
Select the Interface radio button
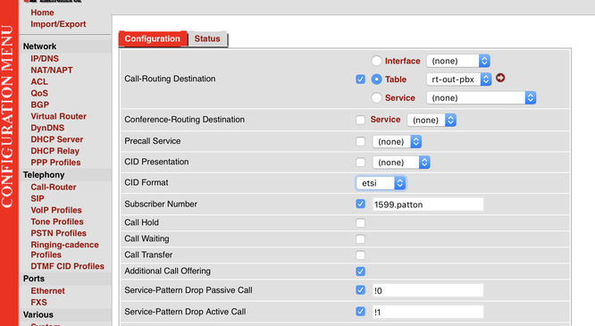(376, 61)
